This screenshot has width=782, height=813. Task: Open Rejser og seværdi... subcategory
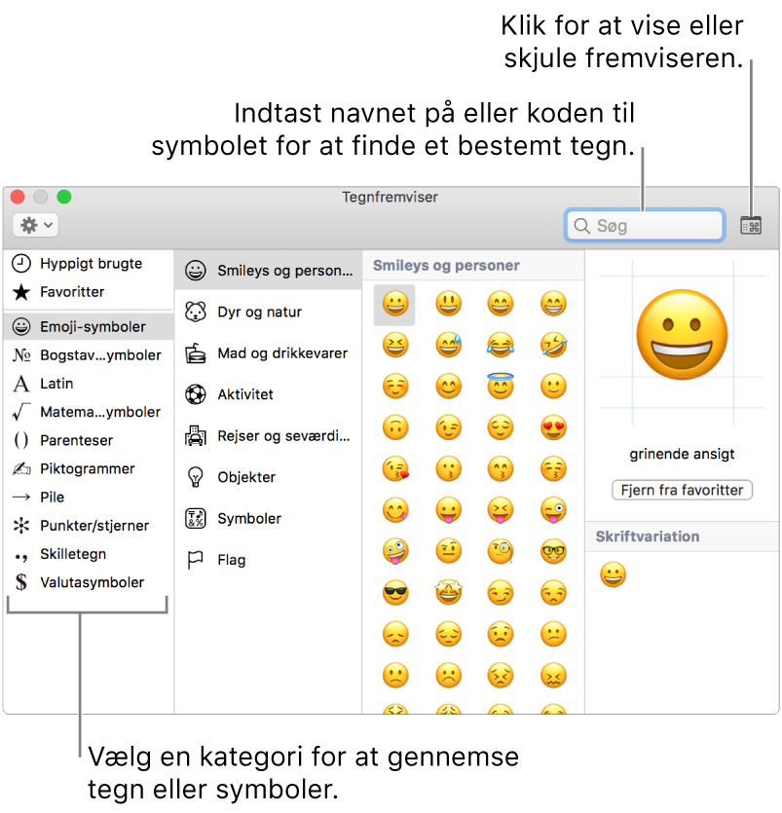(268, 436)
